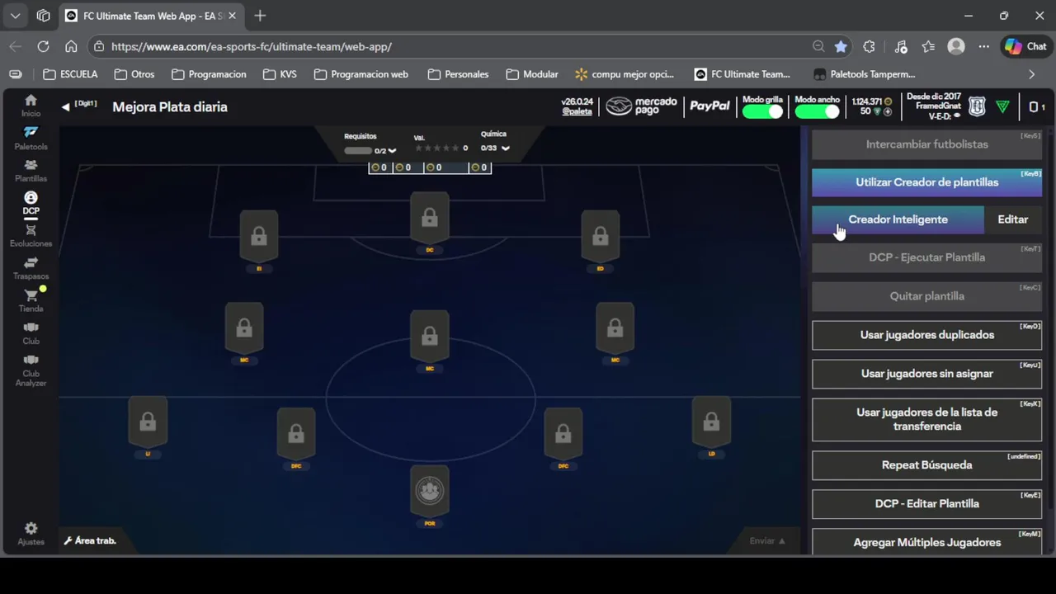This screenshot has width=1056, height=594.
Task: Click the Val. star rating
Action: coord(436,148)
